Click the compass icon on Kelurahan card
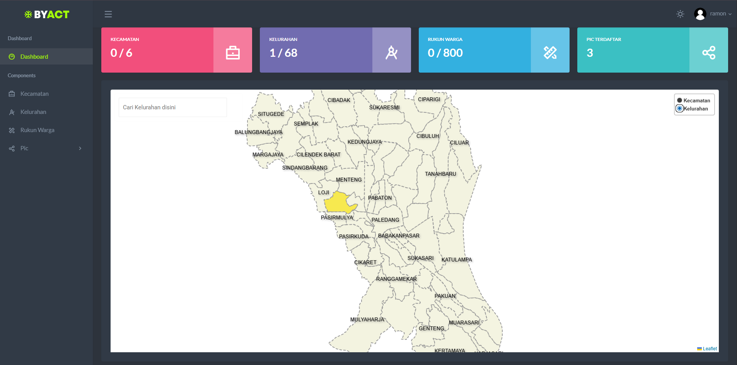The image size is (737, 365). pyautogui.click(x=391, y=53)
